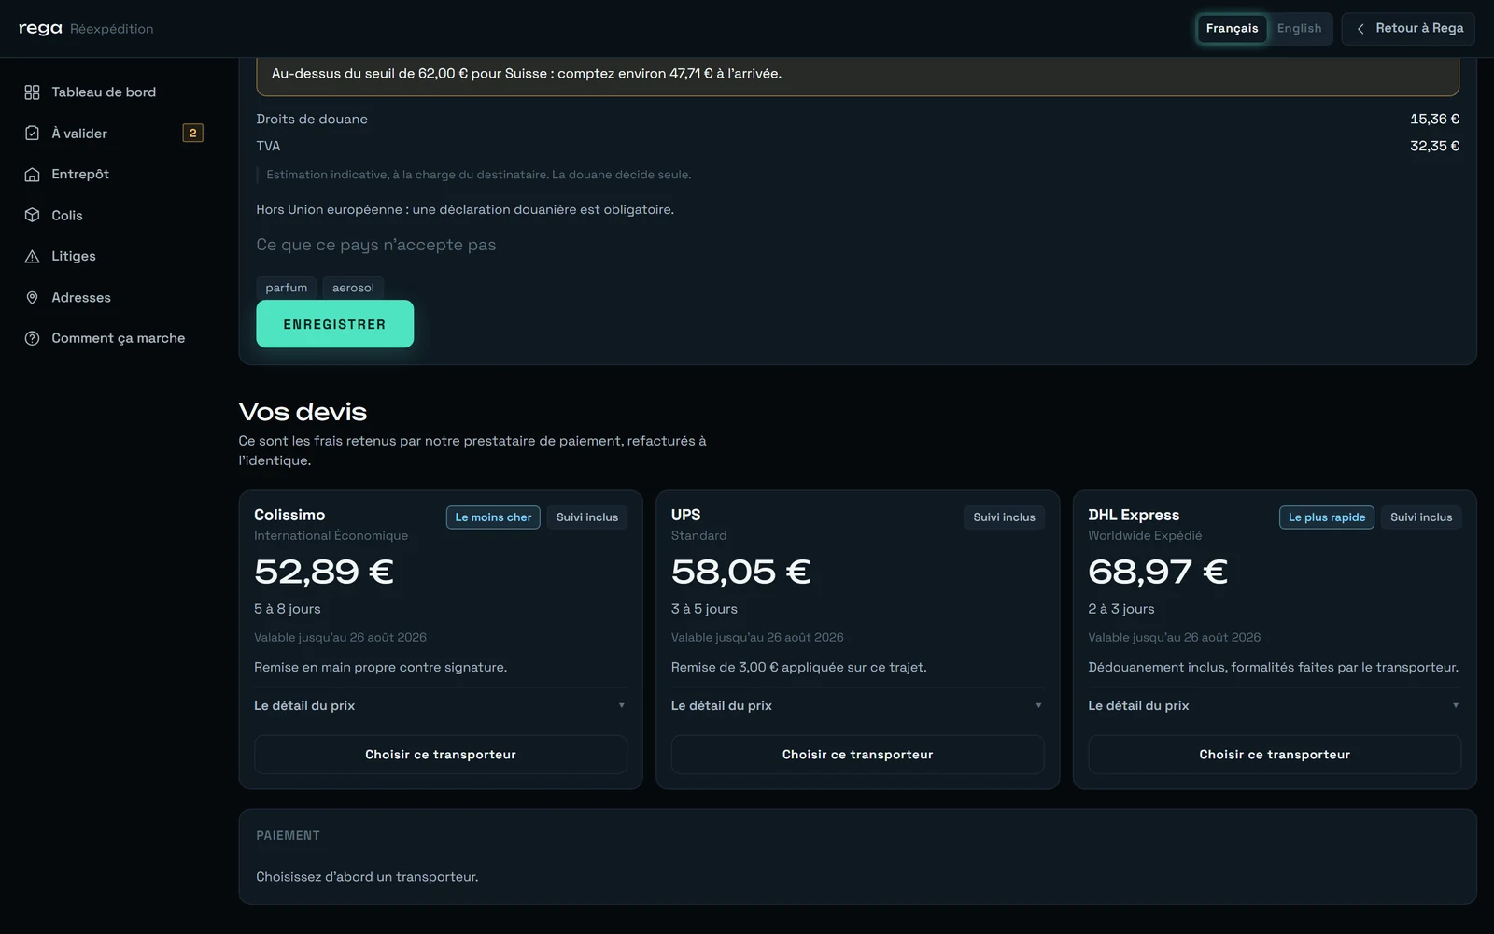Click the Colissimo price 52,89 €
1494x934 pixels.
324,572
